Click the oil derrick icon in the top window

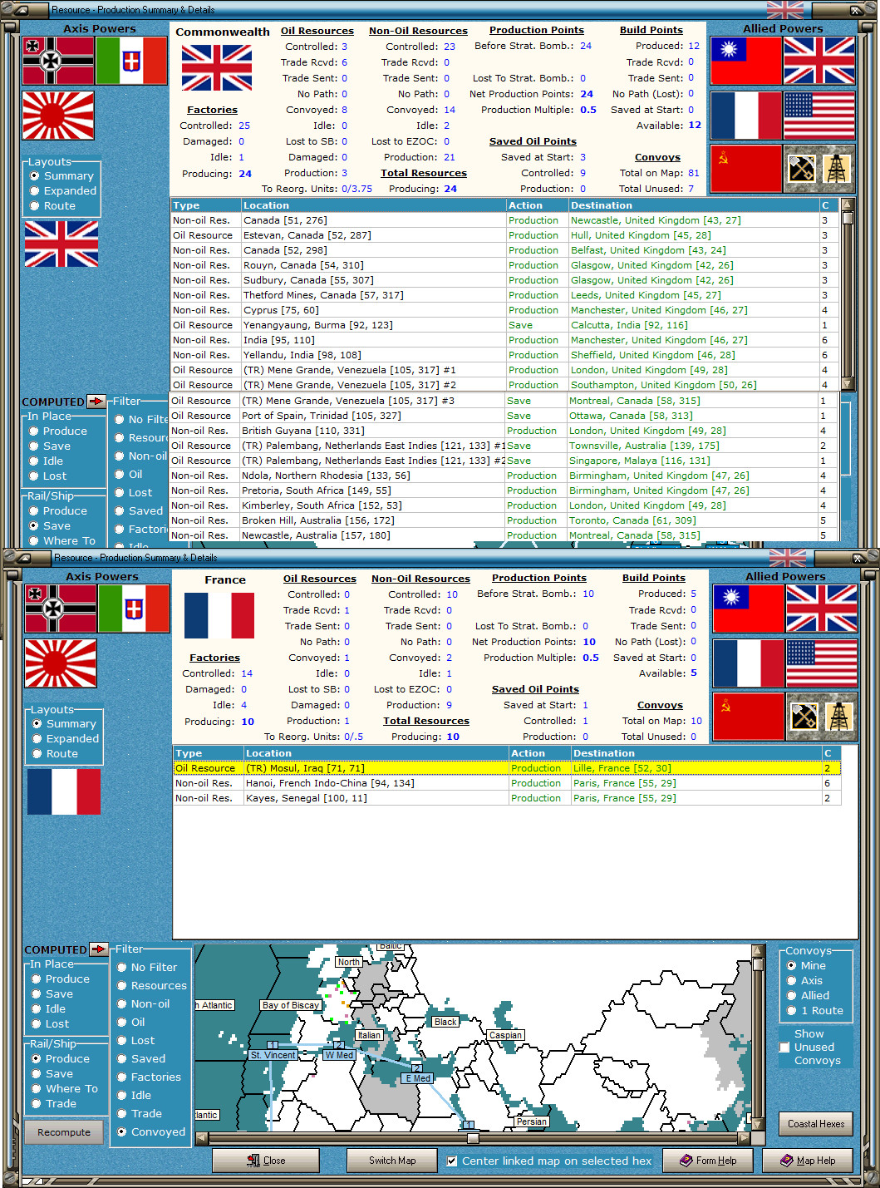[x=837, y=169]
